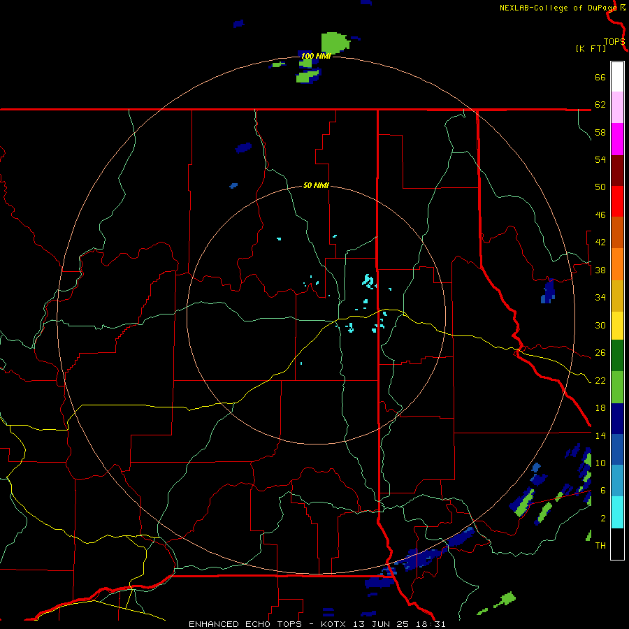629x629 pixels.
Task: Click the yellow 30 kft legend swatch
Action: [x=617, y=326]
